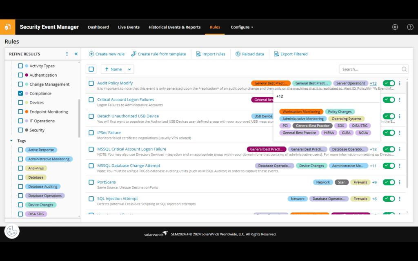Image resolution: width=418 pixels, height=261 pixels.
Task: Click the Security Event Manager logo icon
Action: (7, 27)
